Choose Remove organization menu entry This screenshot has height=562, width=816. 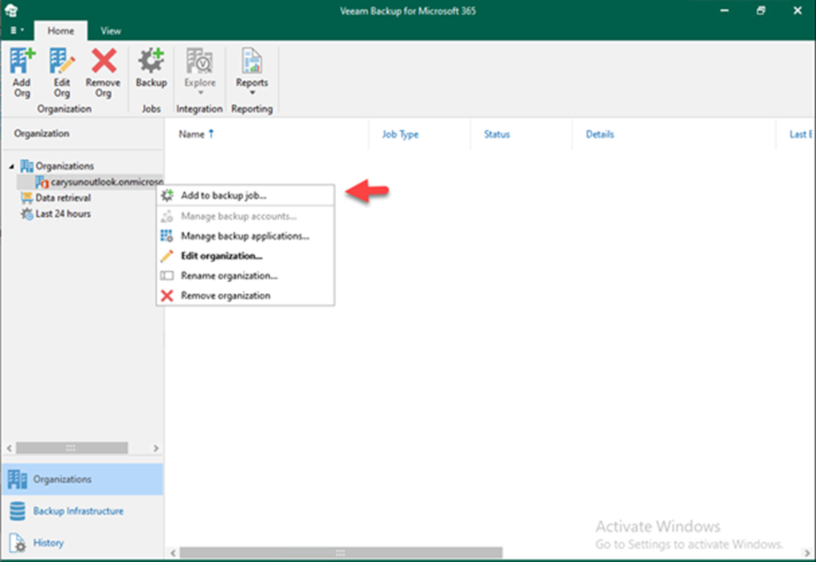click(x=245, y=295)
